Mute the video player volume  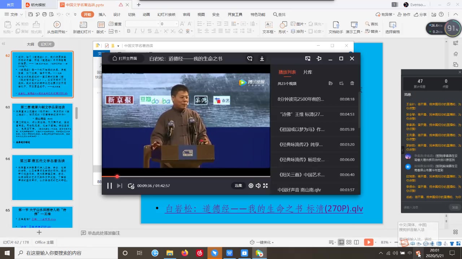click(x=258, y=186)
